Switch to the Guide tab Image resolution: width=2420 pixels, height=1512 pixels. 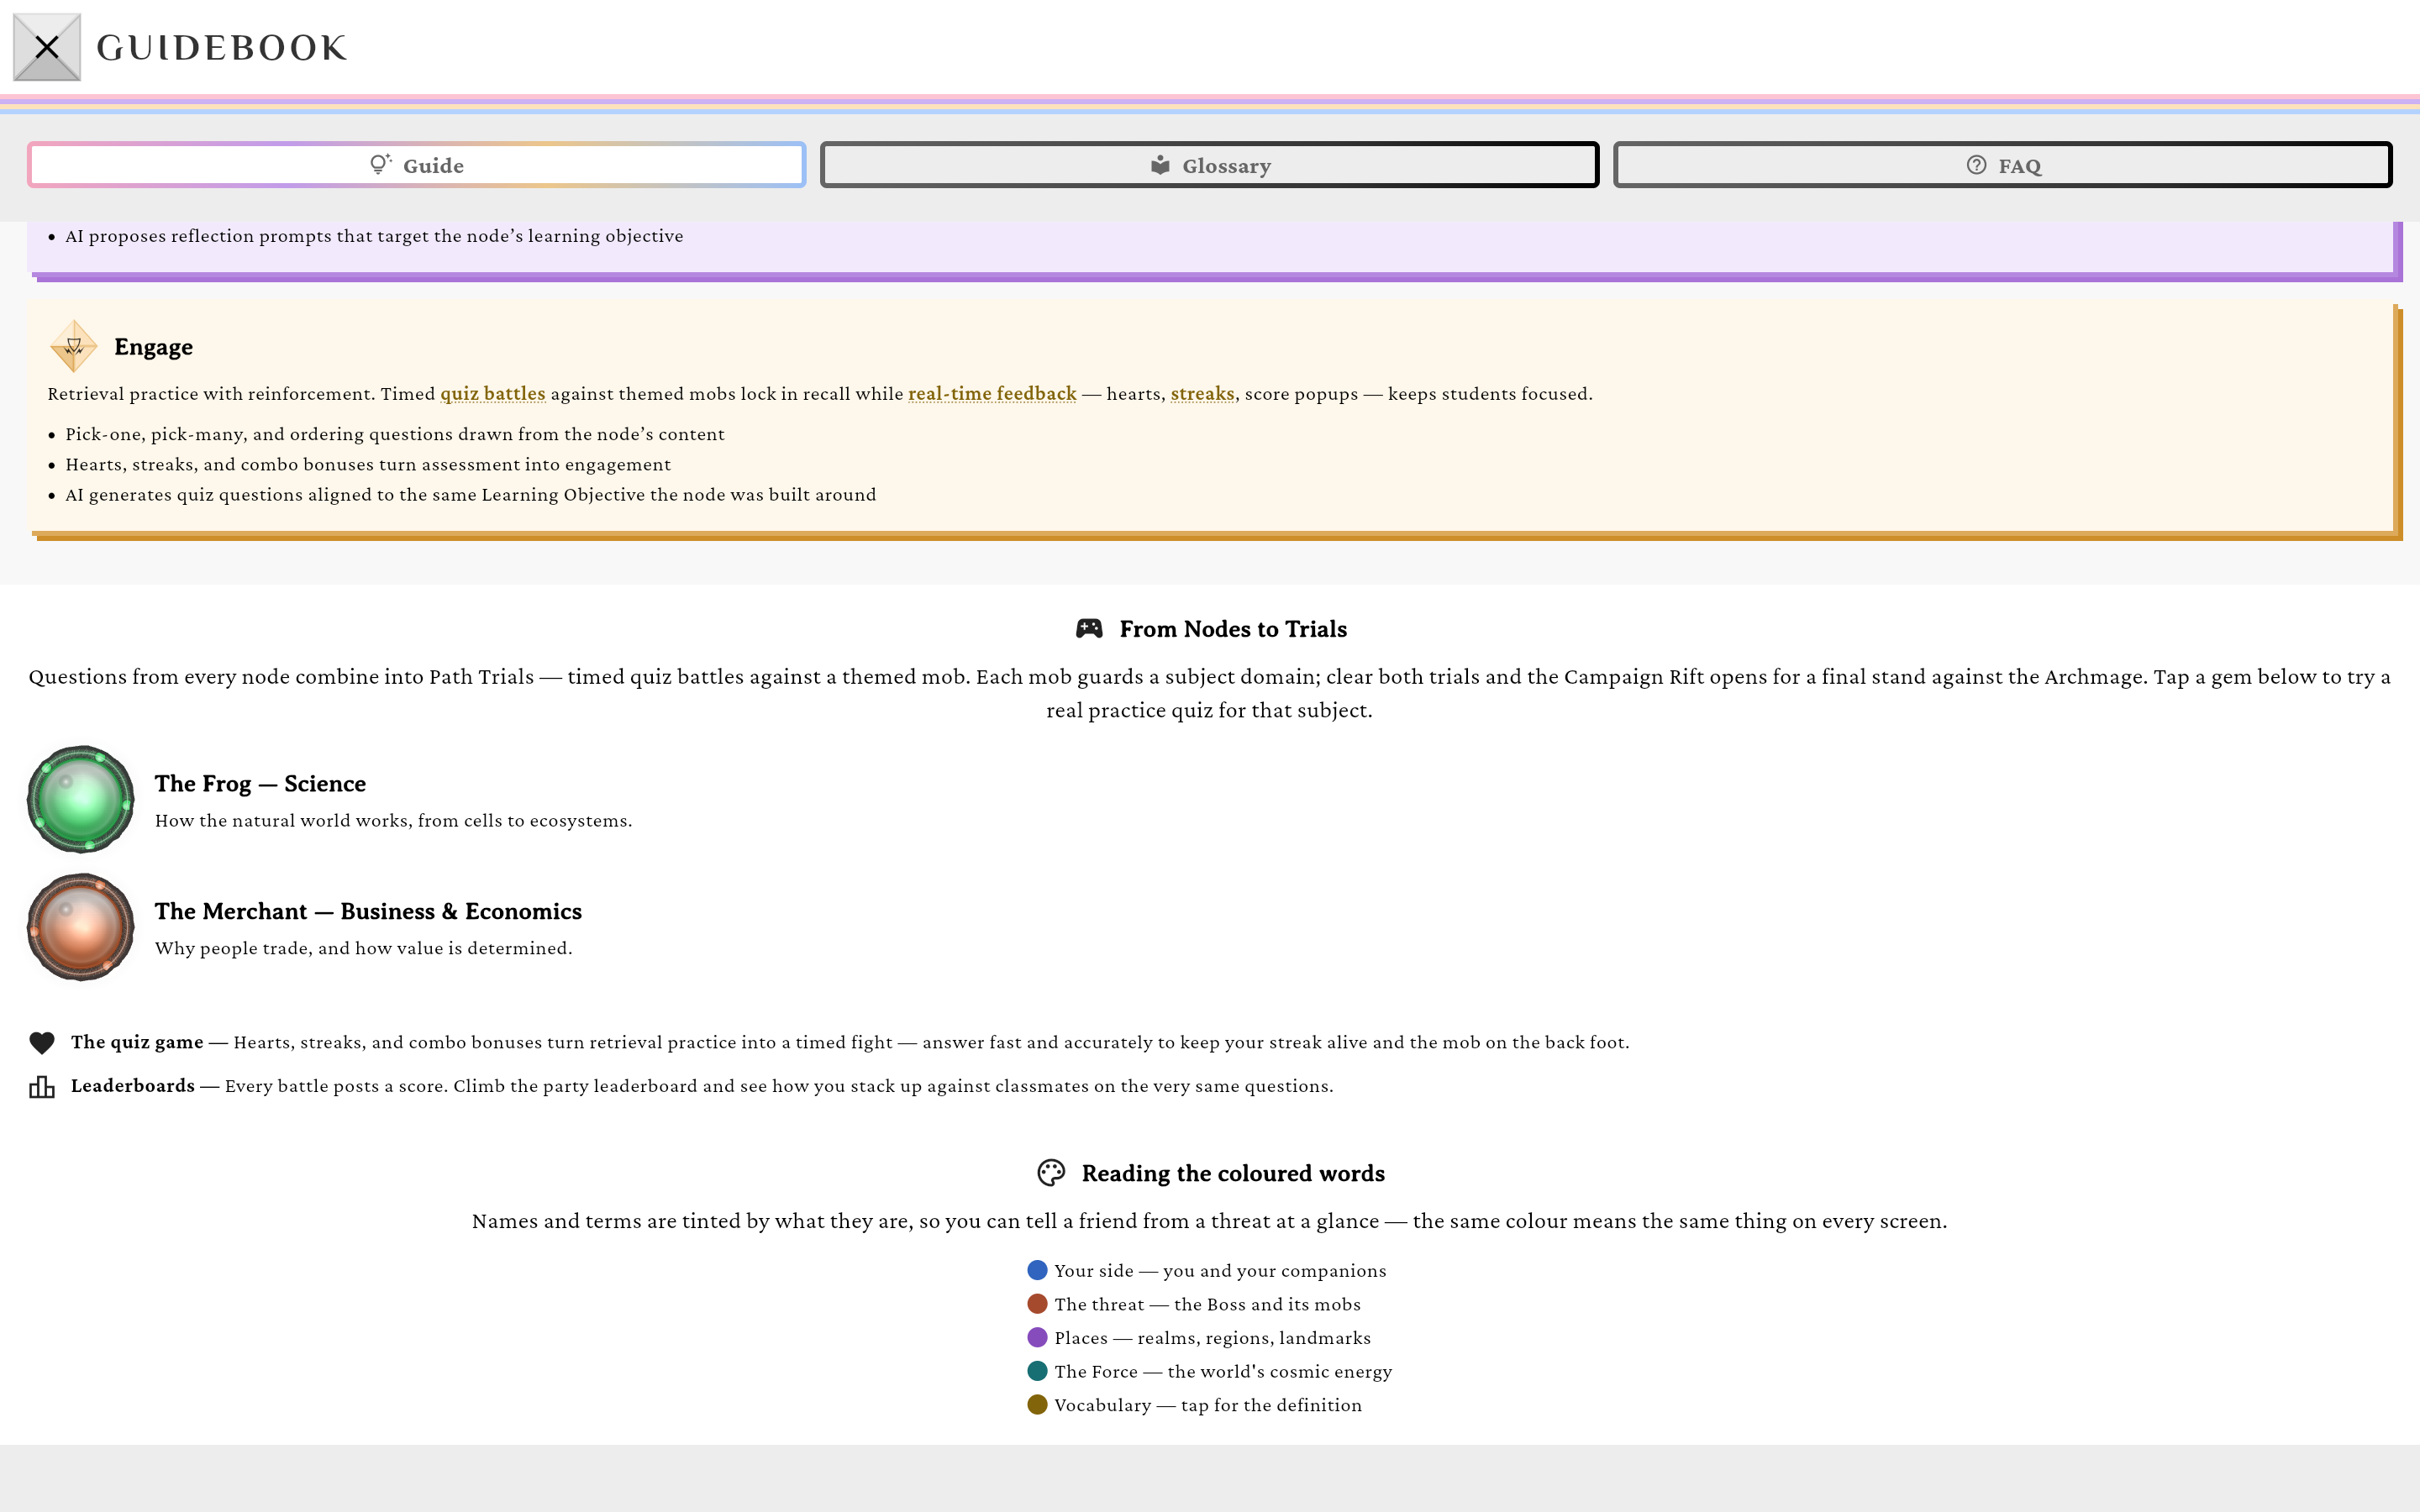pos(416,165)
